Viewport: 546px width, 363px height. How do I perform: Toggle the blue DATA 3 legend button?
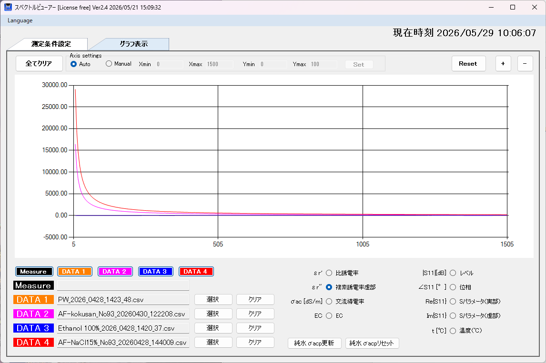(156, 272)
